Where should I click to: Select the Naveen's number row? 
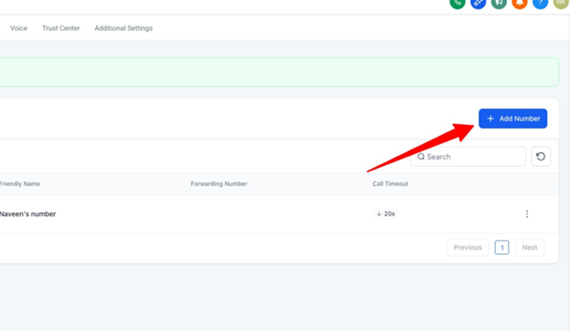tap(280, 214)
